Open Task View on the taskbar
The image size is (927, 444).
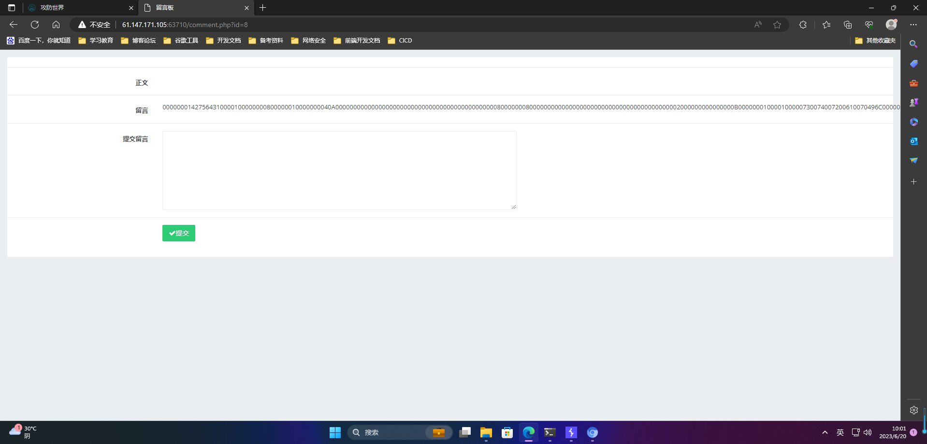coord(465,432)
